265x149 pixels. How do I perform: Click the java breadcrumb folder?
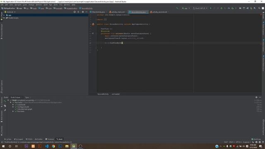(x=41, y=8)
